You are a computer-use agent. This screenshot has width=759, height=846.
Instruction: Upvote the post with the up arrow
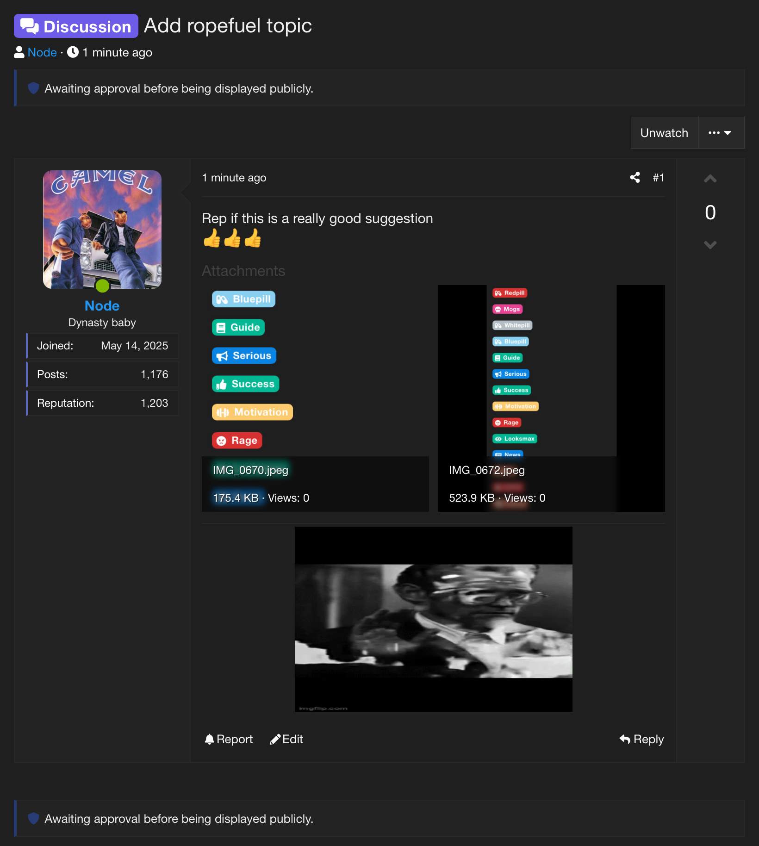click(710, 179)
